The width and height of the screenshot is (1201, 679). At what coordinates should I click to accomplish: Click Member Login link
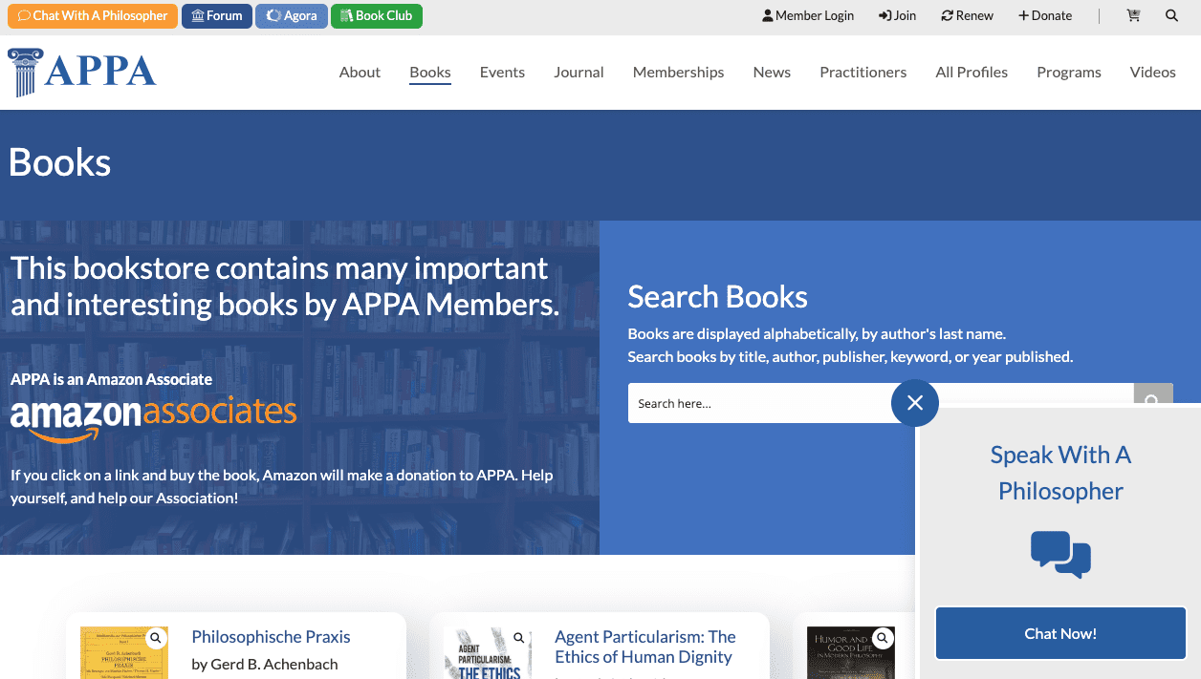click(x=808, y=15)
